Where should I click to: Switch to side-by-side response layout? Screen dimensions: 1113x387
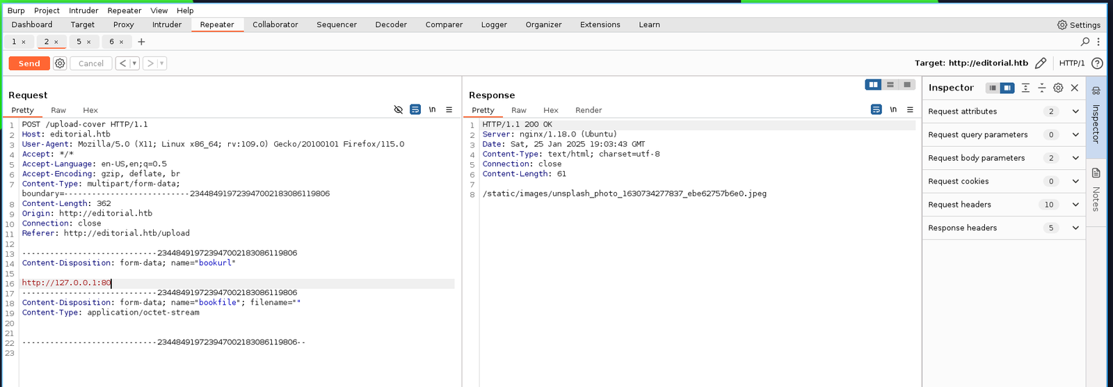(x=873, y=85)
